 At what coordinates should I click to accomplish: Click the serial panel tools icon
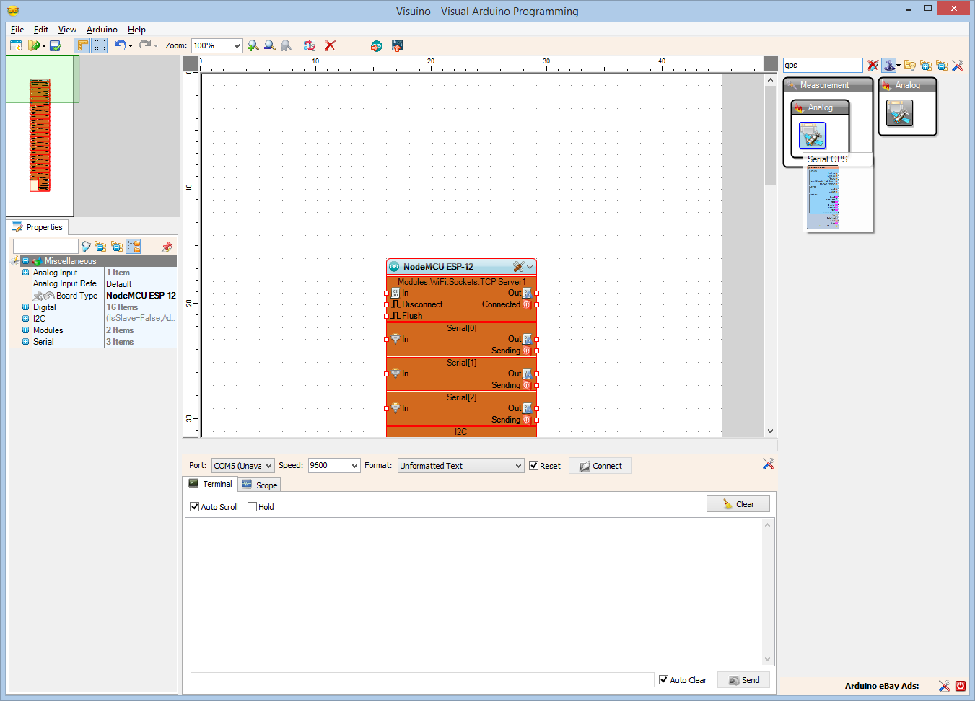coord(768,464)
